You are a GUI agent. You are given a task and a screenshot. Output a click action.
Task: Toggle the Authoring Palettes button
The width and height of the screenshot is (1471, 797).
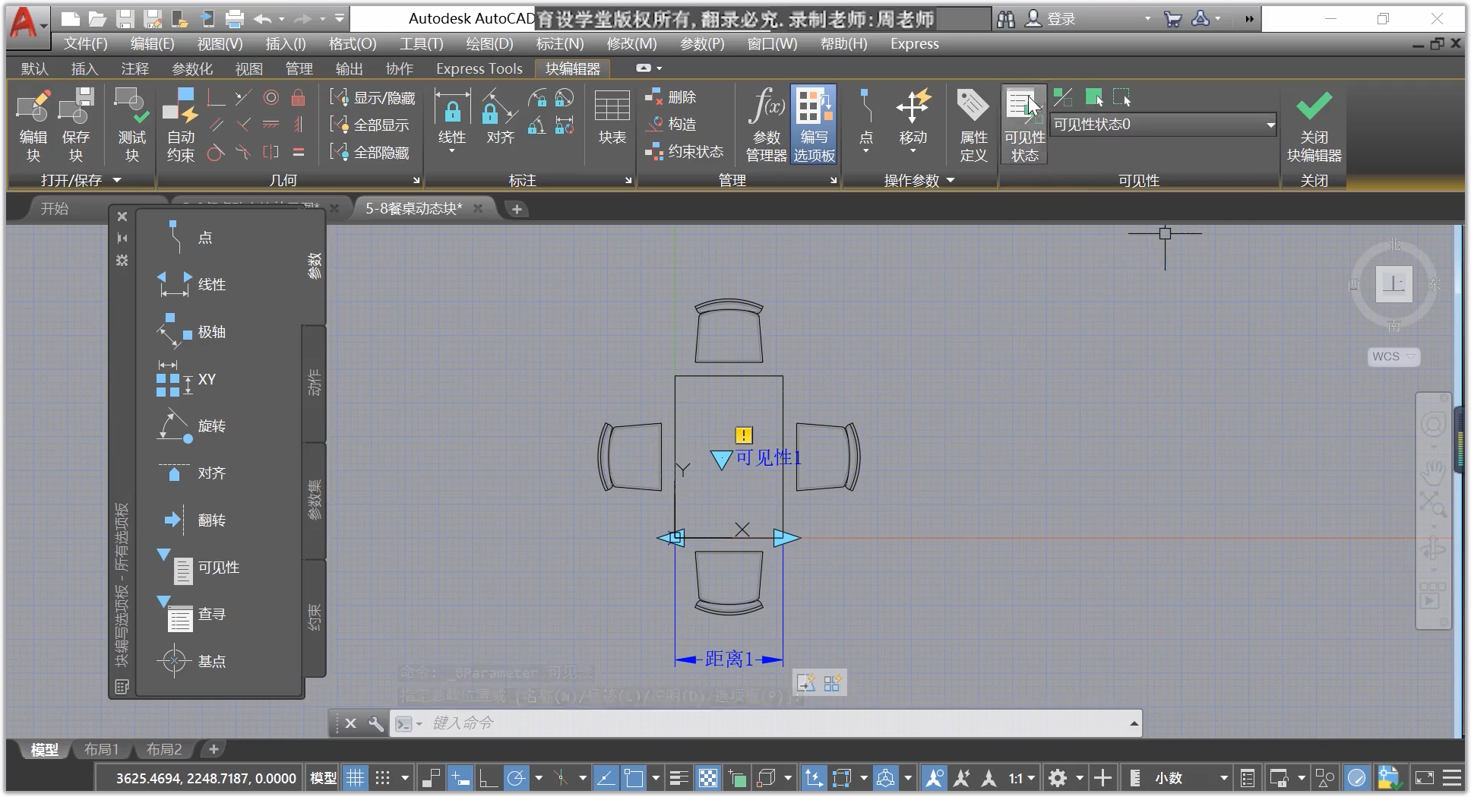click(814, 124)
